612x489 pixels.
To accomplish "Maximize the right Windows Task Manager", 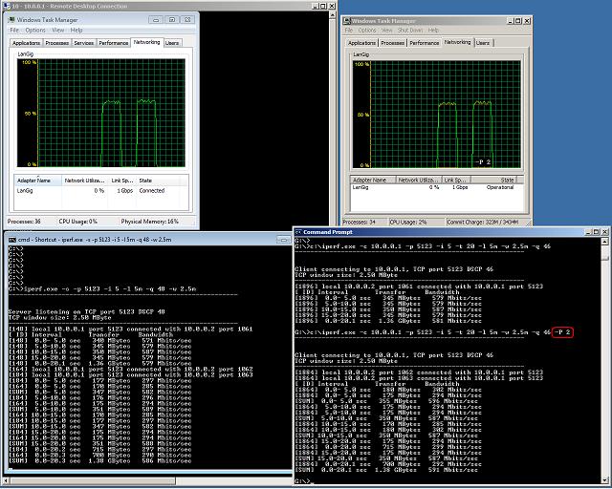I will coord(518,21).
